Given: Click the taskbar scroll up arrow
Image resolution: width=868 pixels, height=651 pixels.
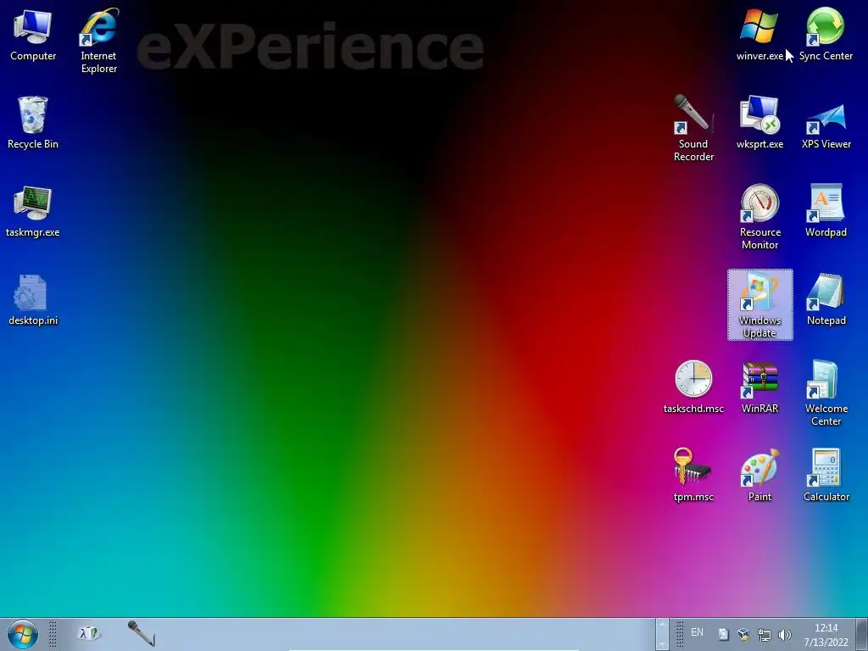Looking at the screenshot, I should (662, 626).
